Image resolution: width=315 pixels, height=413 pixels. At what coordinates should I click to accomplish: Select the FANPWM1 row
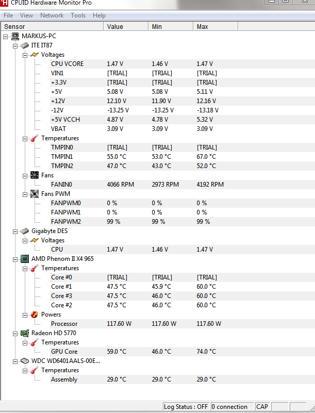coord(183,212)
